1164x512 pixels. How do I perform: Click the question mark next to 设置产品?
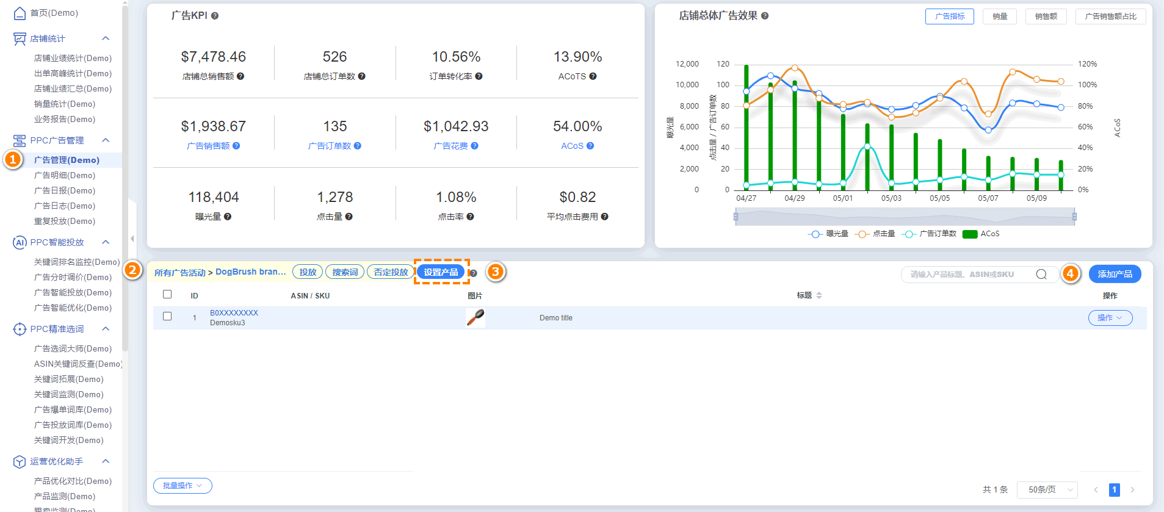[x=473, y=273]
